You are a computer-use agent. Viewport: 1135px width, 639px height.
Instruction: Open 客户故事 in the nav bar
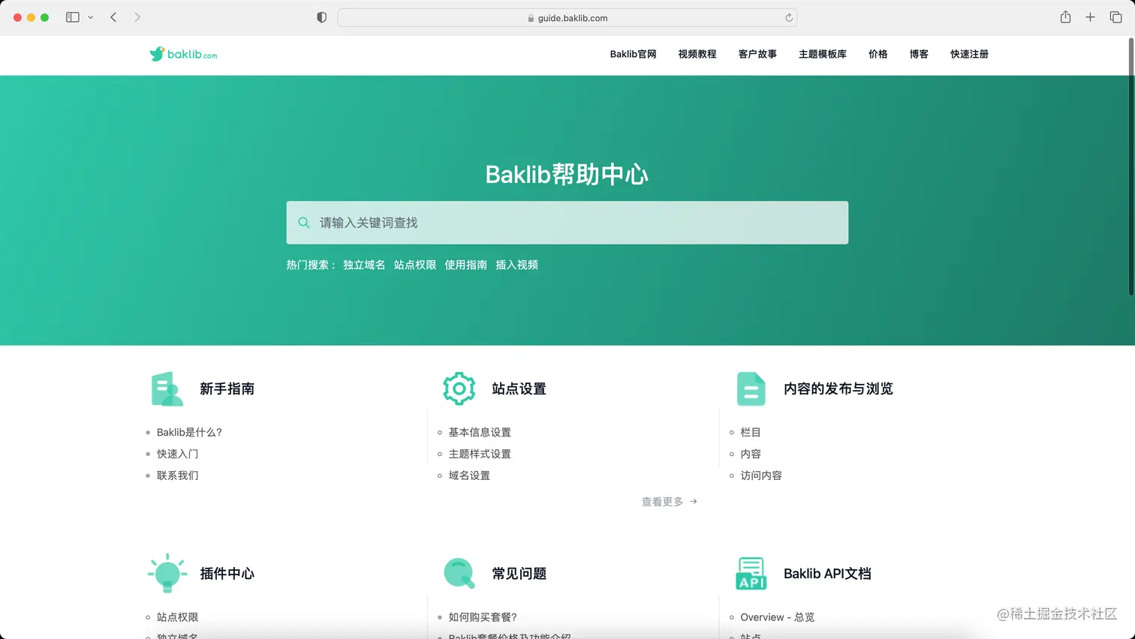(757, 54)
